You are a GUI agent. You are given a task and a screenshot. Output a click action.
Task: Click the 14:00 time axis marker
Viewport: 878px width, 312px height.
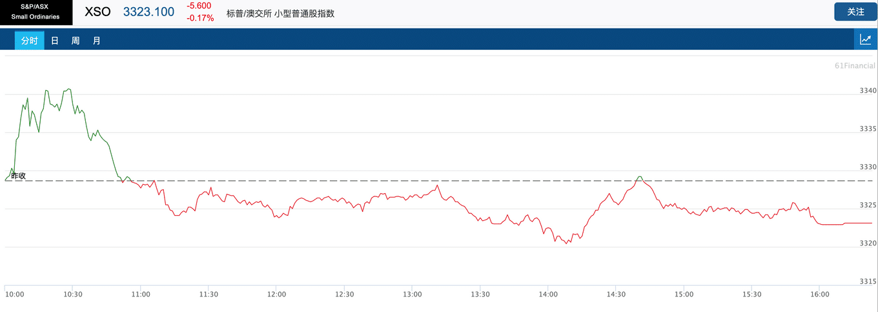tap(548, 294)
